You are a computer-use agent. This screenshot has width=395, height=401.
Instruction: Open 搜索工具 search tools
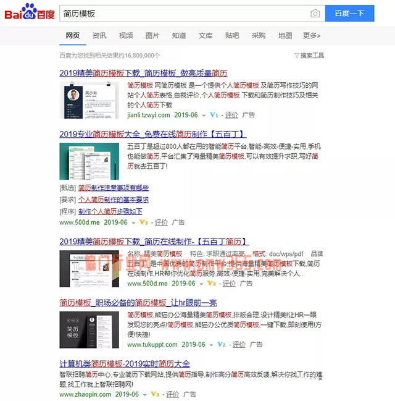(x=312, y=56)
